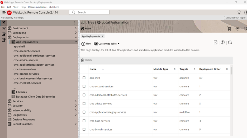This screenshot has width=247, height=138.
Task: Expand the Customize Table dropdown
Action: [x=107, y=44]
